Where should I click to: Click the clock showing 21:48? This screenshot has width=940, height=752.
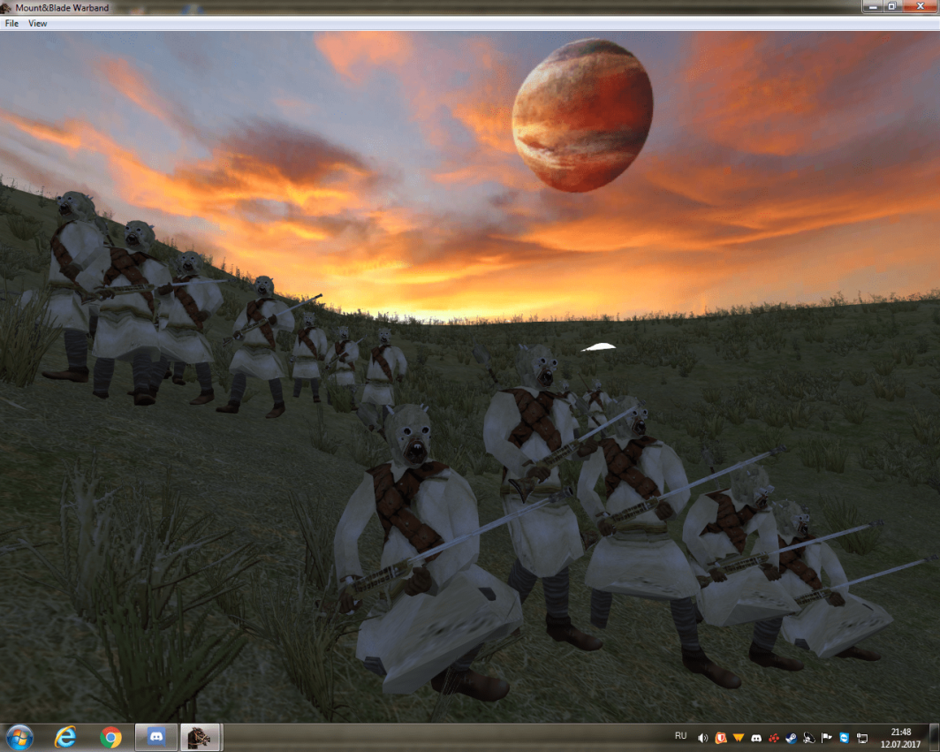pyautogui.click(x=900, y=738)
